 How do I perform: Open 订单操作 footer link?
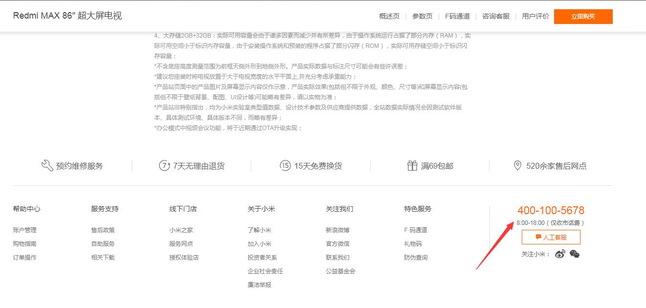(25, 257)
